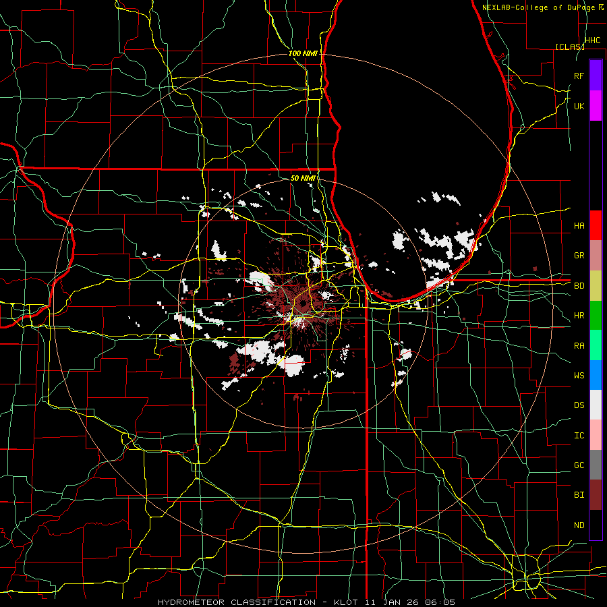Select the DS white legend swatch

tap(596, 405)
